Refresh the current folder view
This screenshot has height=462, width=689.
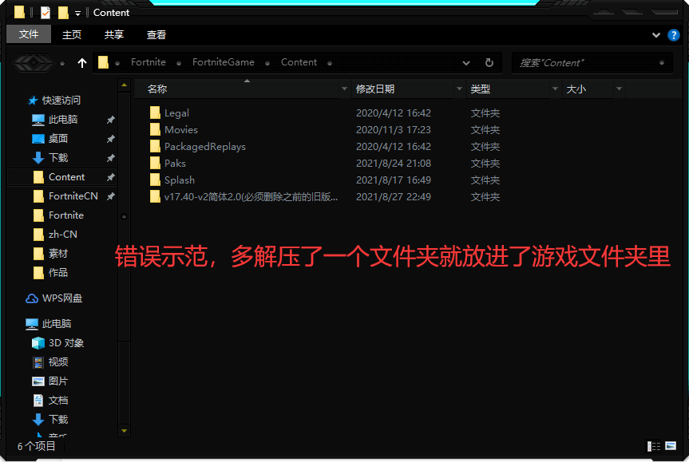click(x=489, y=63)
